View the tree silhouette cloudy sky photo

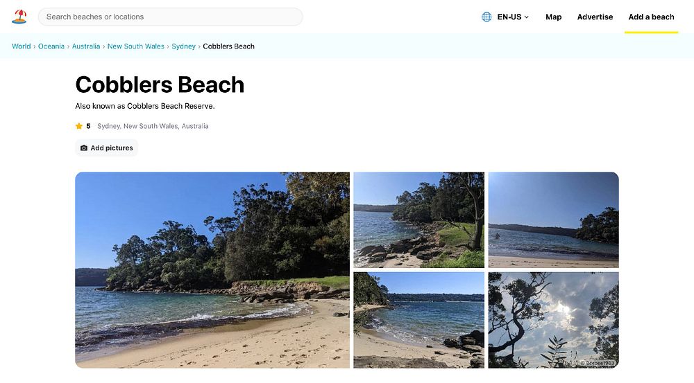pos(553,320)
